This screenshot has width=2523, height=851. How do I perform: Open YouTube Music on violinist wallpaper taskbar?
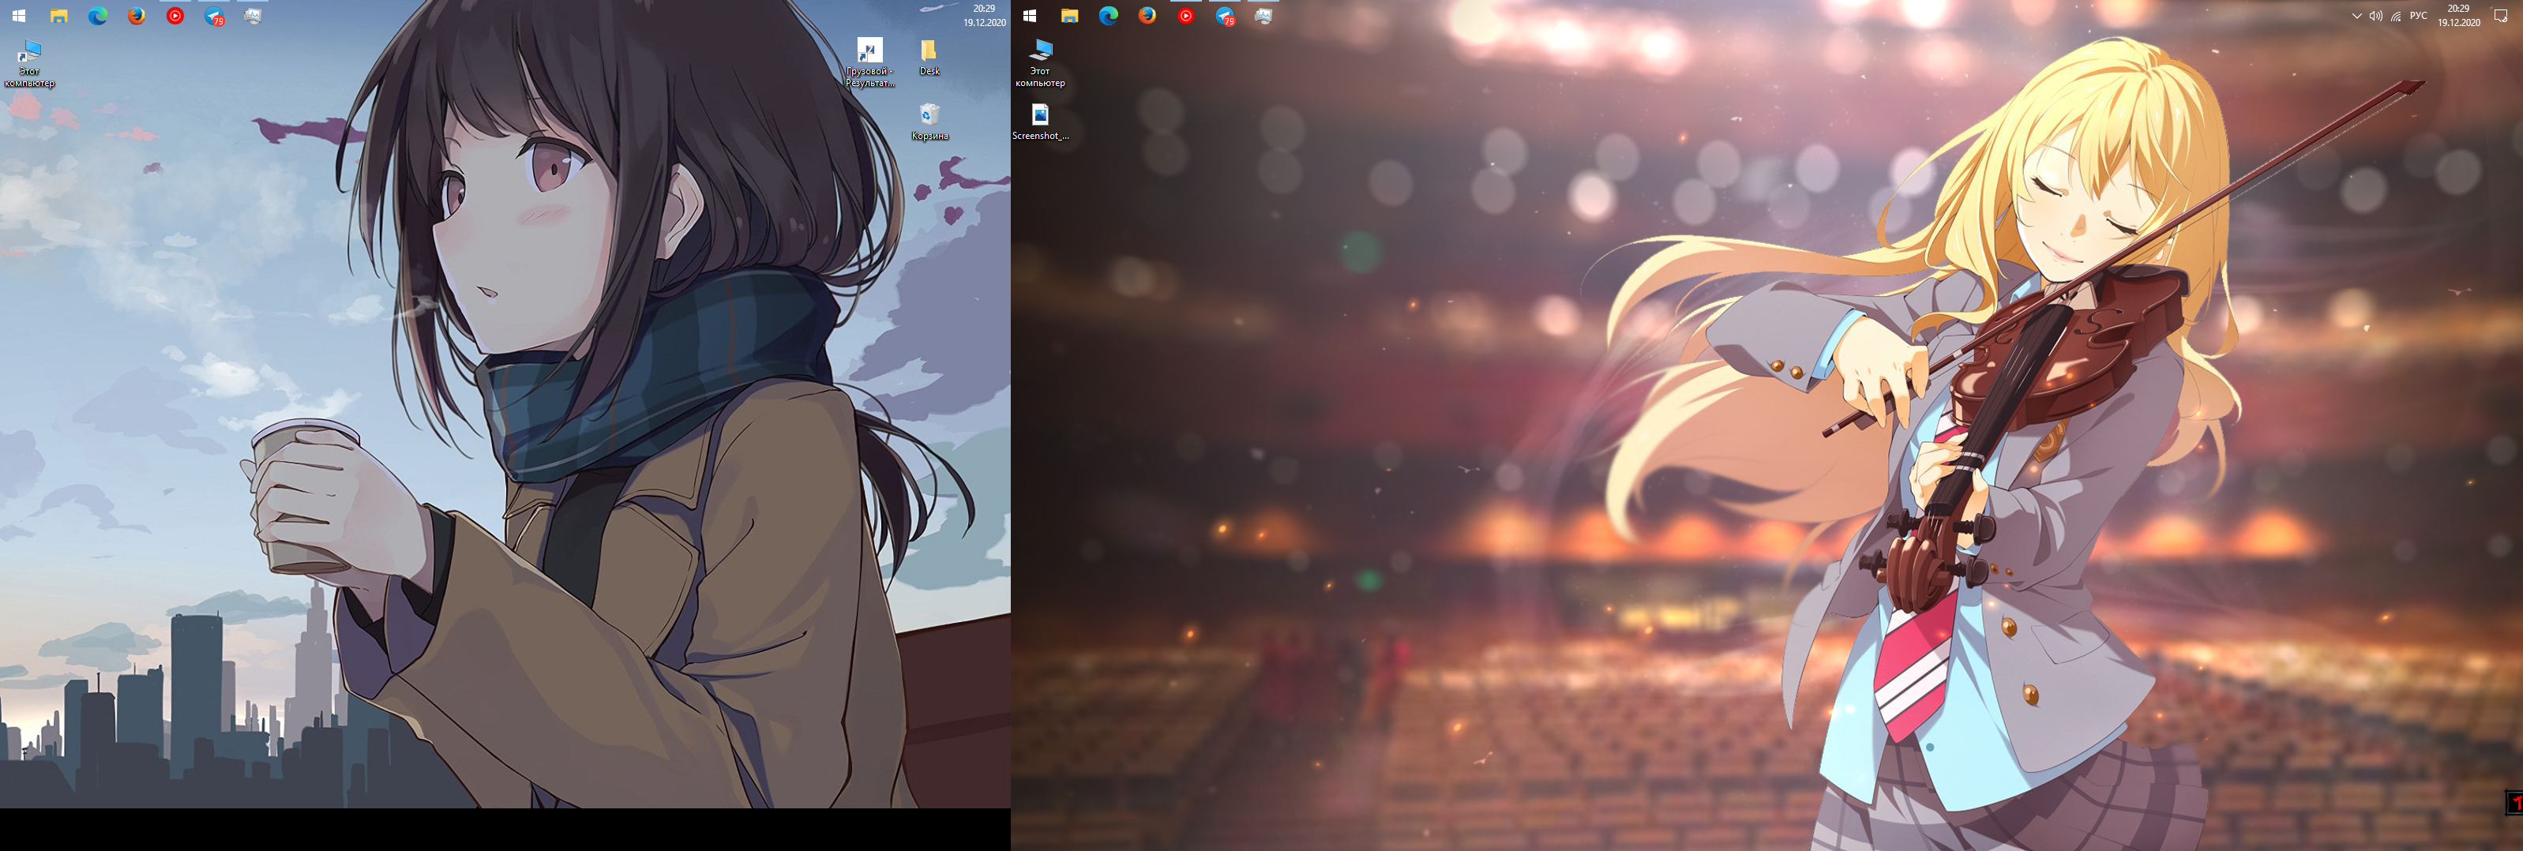[1186, 16]
